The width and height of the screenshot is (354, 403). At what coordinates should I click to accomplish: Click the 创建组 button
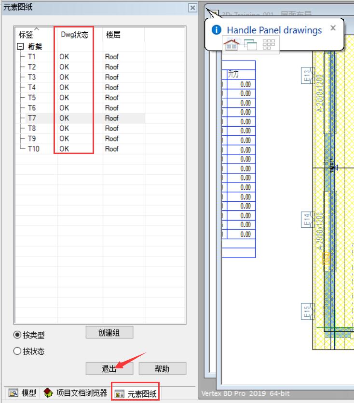pyautogui.click(x=109, y=333)
